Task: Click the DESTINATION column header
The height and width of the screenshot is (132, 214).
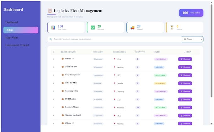Action: [119, 52]
